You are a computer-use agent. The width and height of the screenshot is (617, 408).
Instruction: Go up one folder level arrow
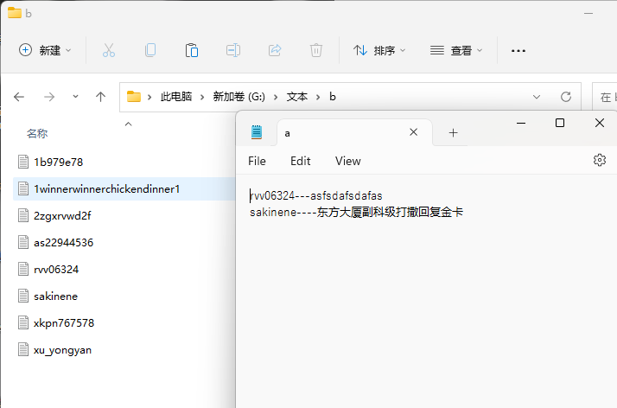(101, 97)
